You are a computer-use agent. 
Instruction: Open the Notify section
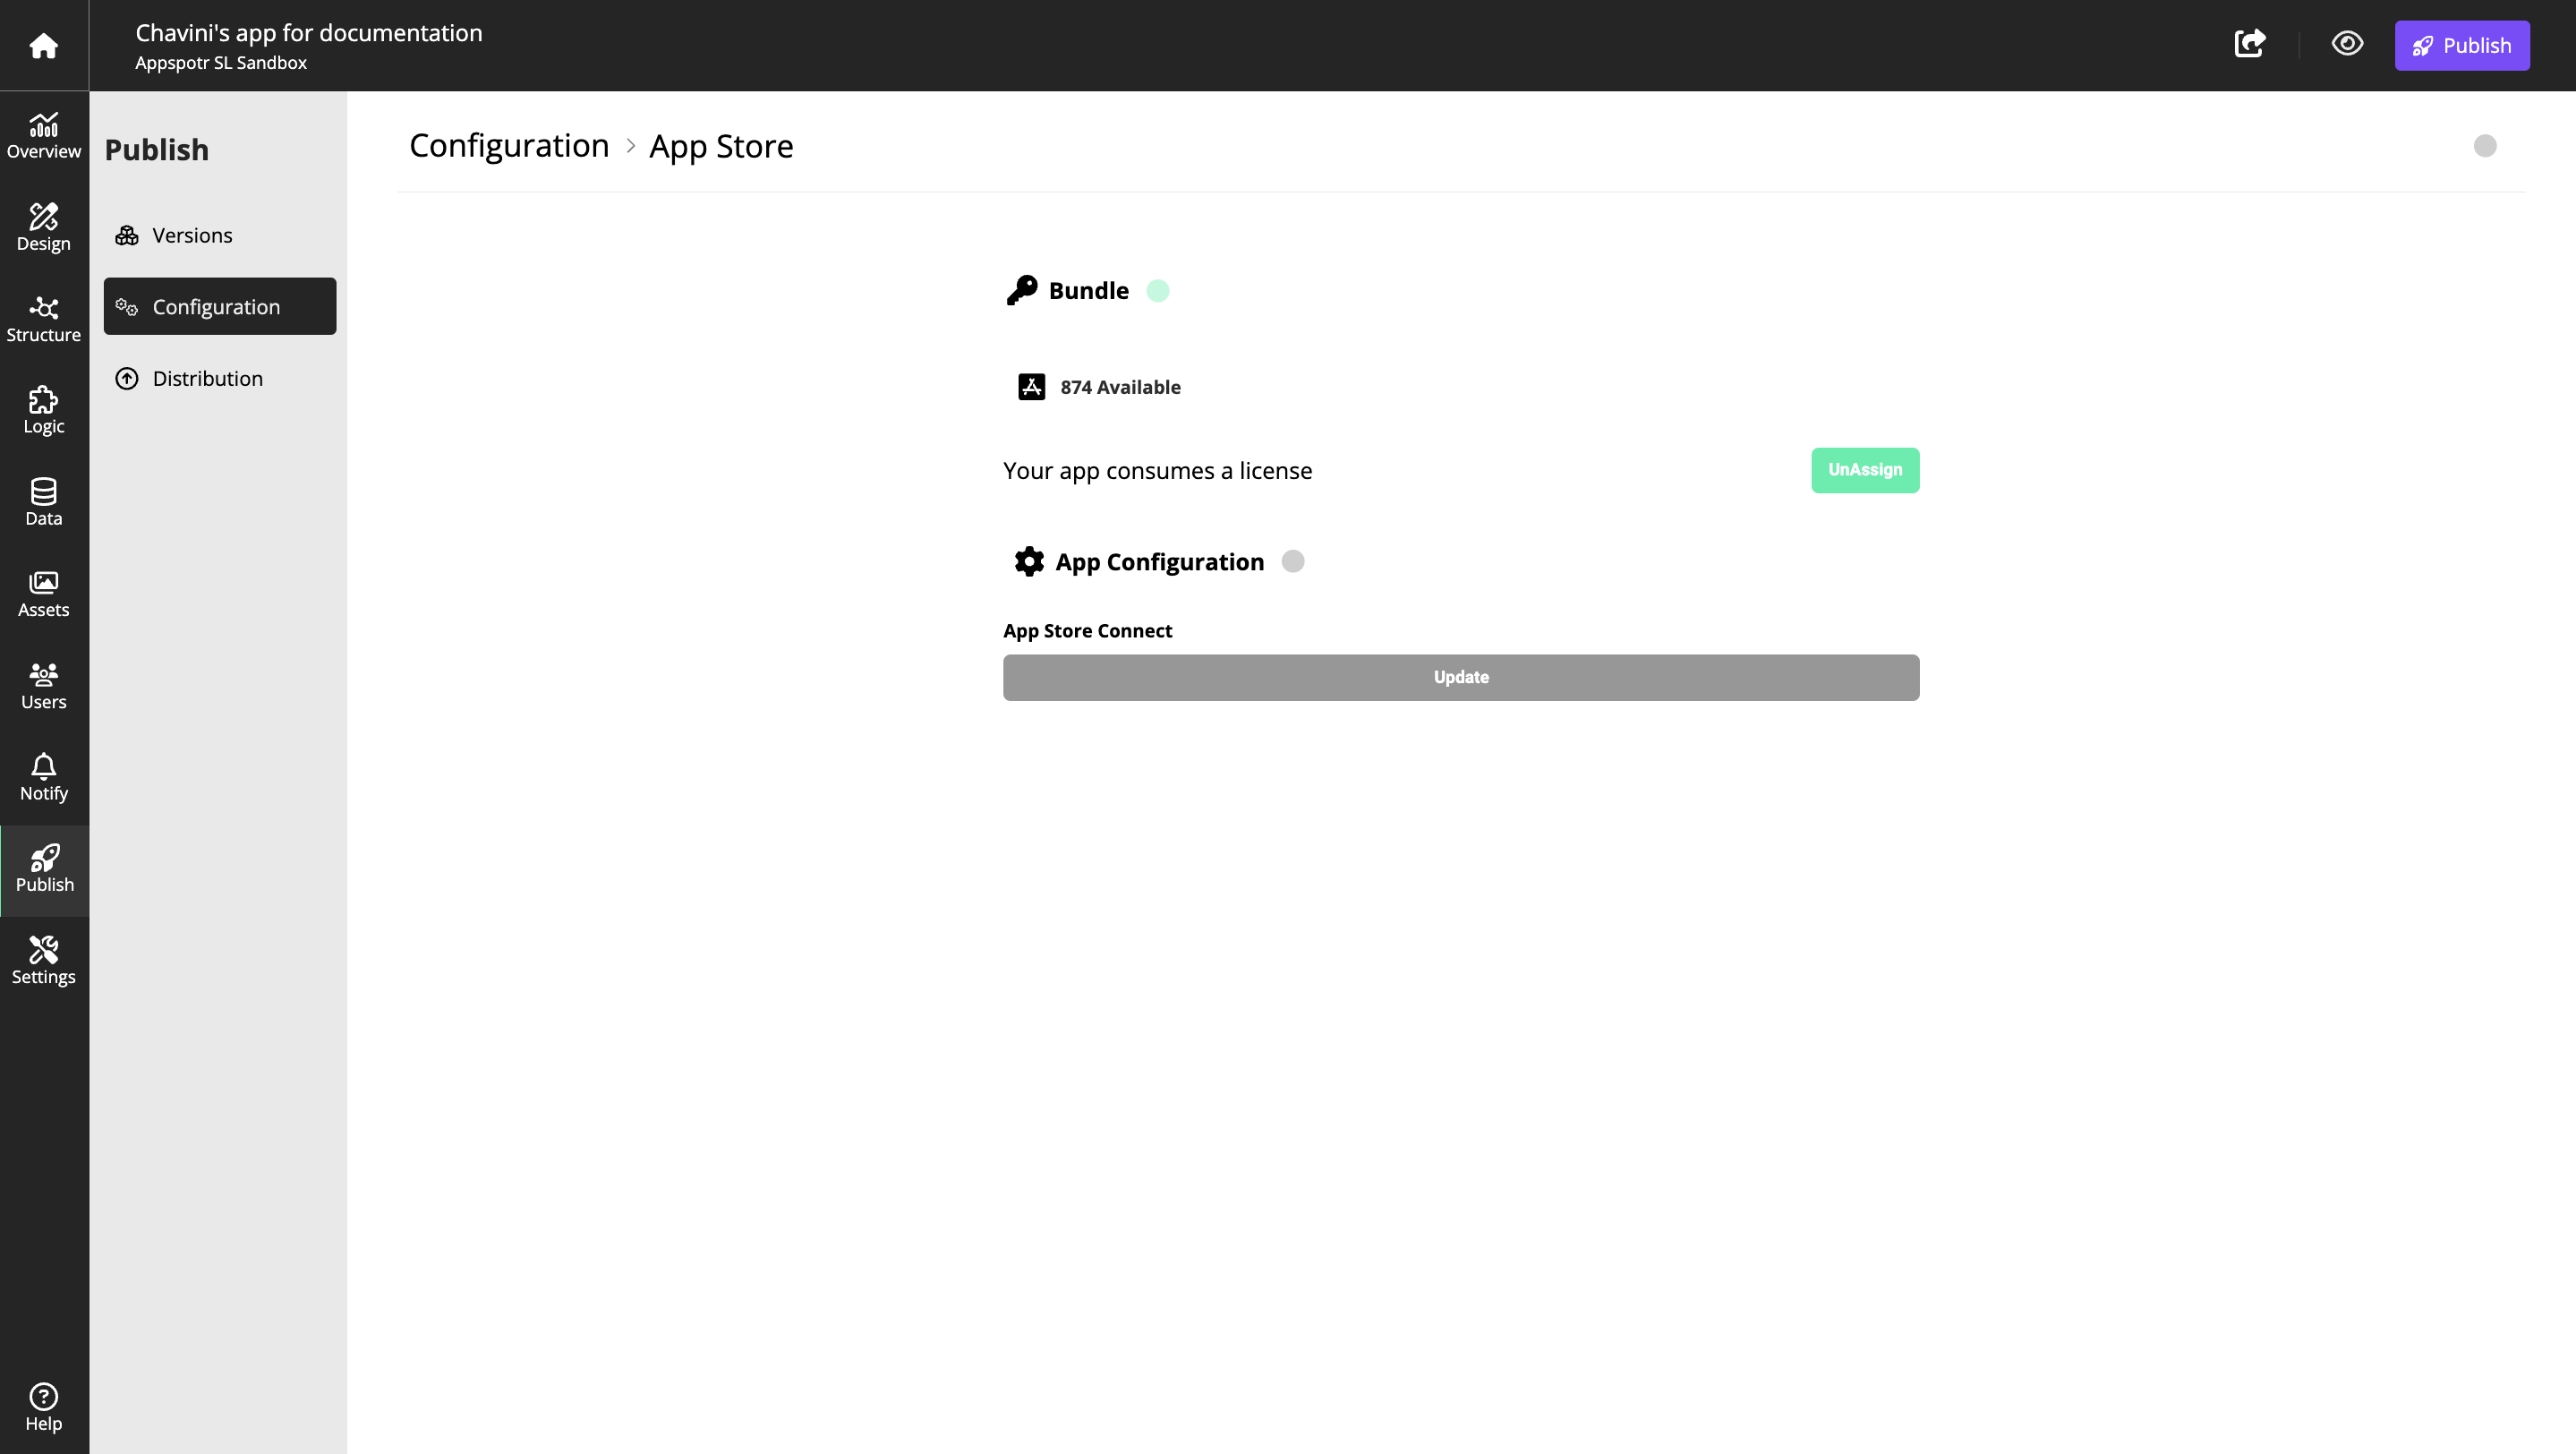tap(43, 778)
